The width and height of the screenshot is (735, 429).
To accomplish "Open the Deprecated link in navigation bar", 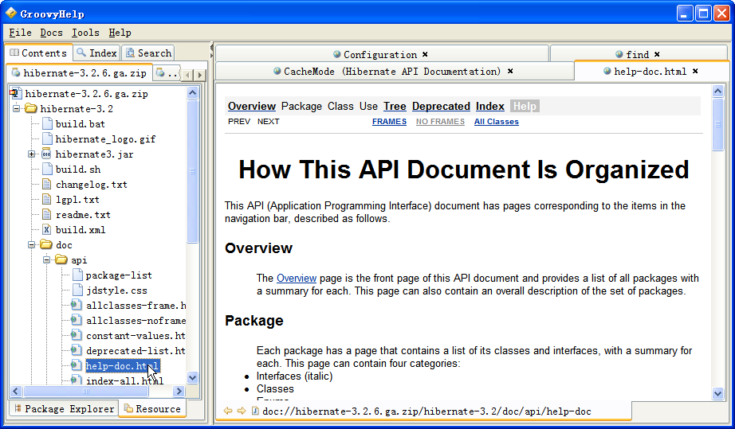I will (441, 107).
